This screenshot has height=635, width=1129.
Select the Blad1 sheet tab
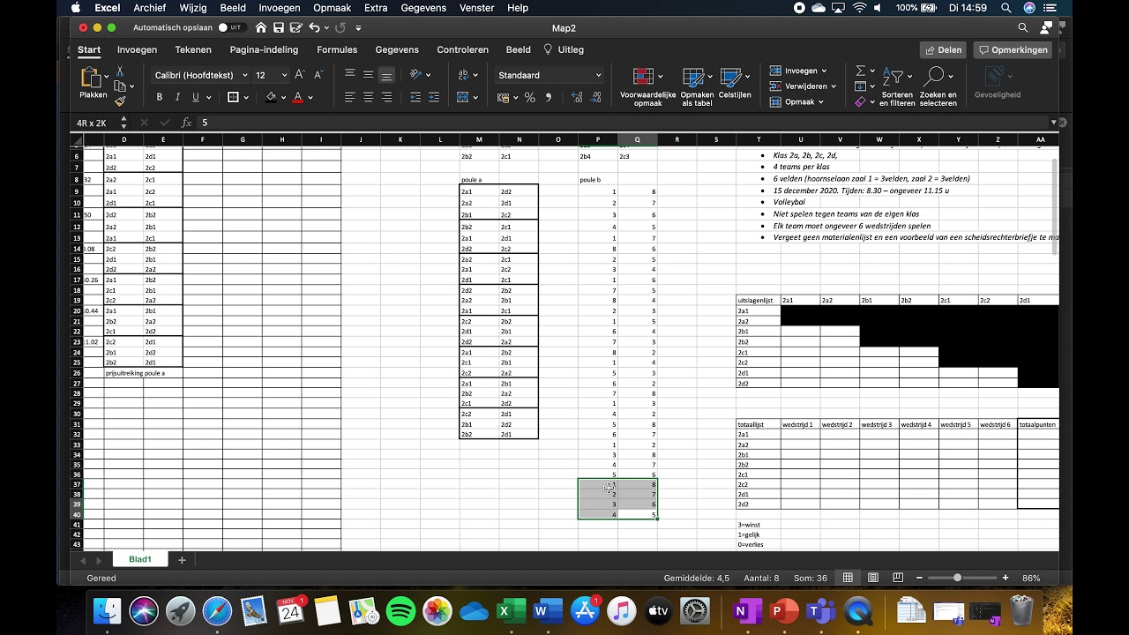tap(139, 559)
